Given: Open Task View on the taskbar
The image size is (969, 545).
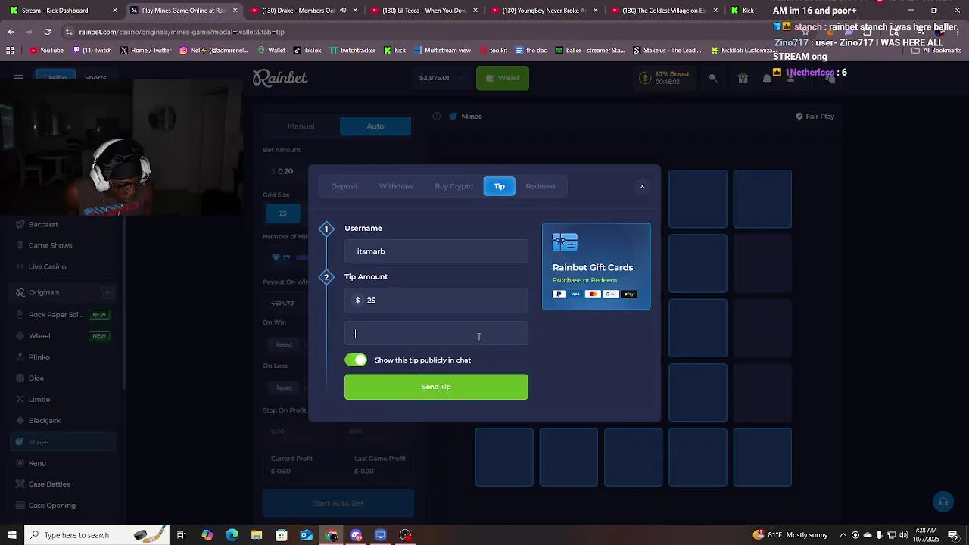Looking at the screenshot, I should [182, 535].
